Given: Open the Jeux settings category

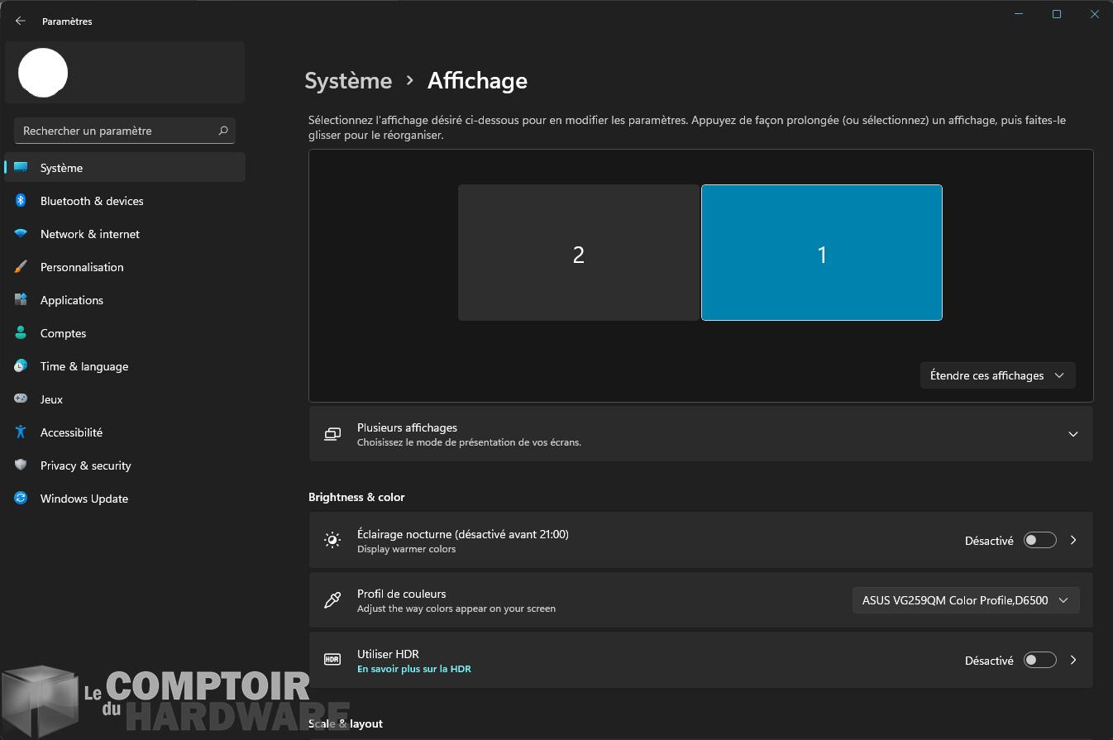Looking at the screenshot, I should 51,399.
